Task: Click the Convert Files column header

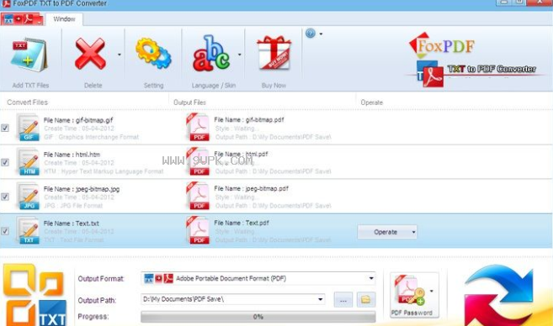Action: coord(27,103)
